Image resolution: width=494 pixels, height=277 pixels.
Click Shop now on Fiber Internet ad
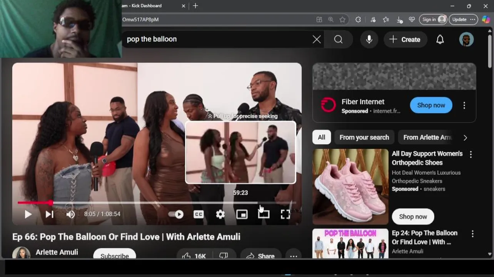pos(431,105)
